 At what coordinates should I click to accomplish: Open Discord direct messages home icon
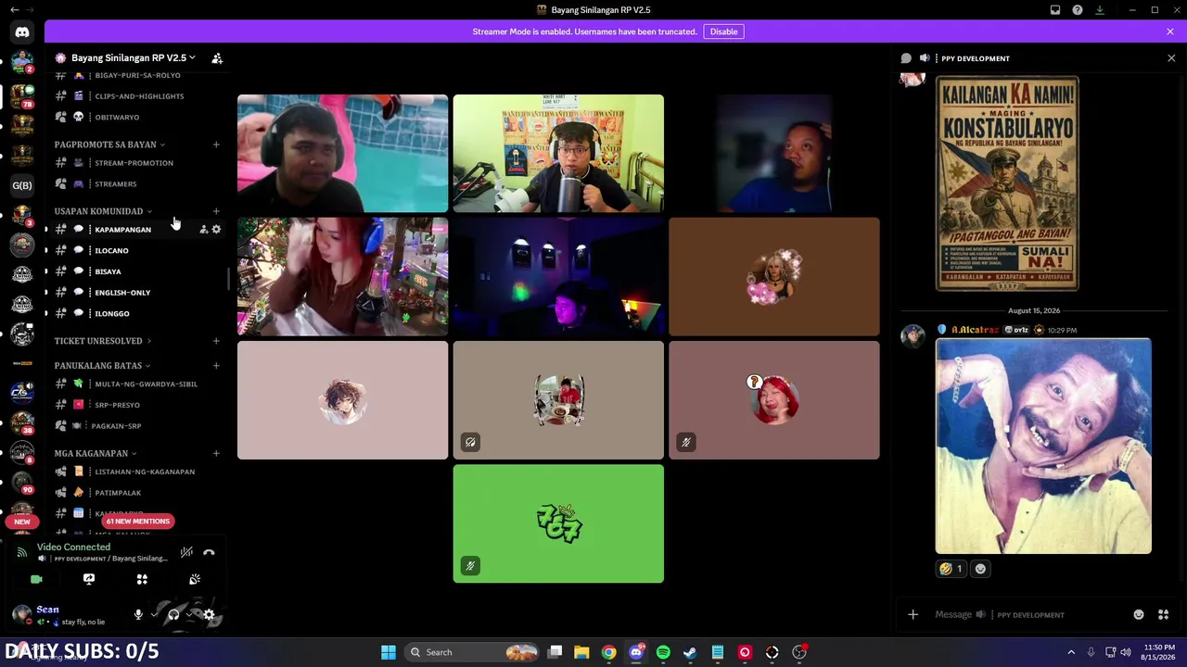coord(22,31)
